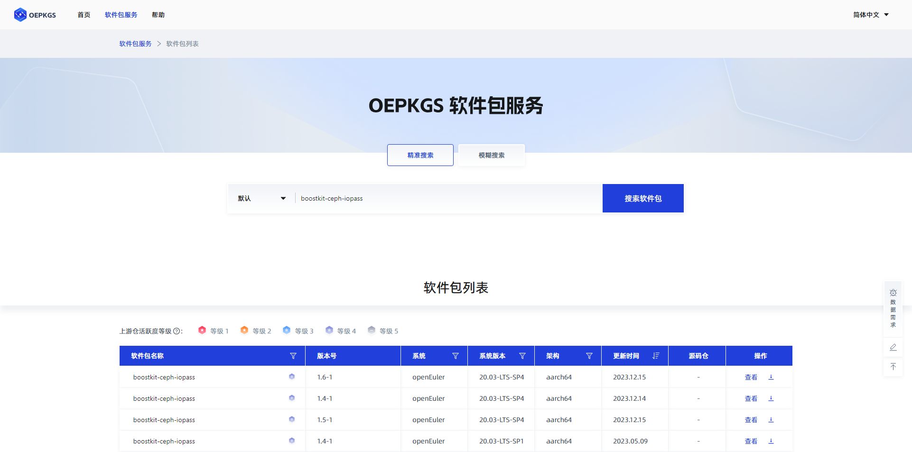The width and height of the screenshot is (912, 452).
Task: Open the 软件包名称 column filter
Action: pos(293,356)
